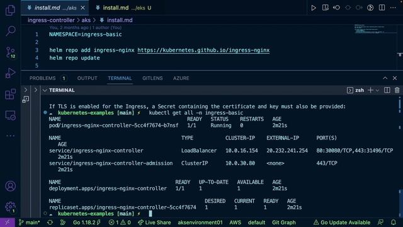Open the kubernetes.github.io ingress-nginx link
This screenshot has width=403, height=227.
pos(203,50)
